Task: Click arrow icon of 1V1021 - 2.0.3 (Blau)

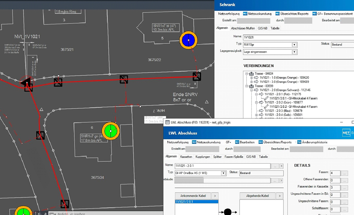Action: tap(261, 111)
